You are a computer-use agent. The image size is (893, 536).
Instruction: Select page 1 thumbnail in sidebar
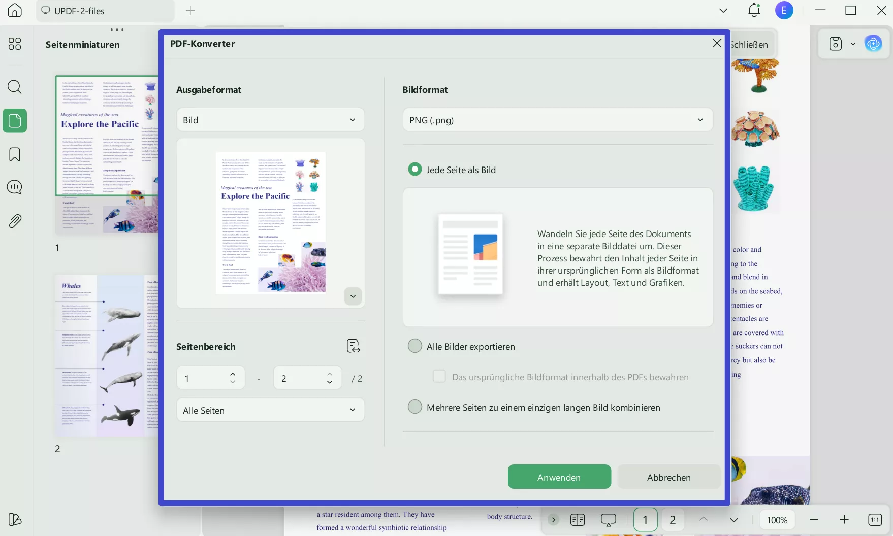[107, 155]
